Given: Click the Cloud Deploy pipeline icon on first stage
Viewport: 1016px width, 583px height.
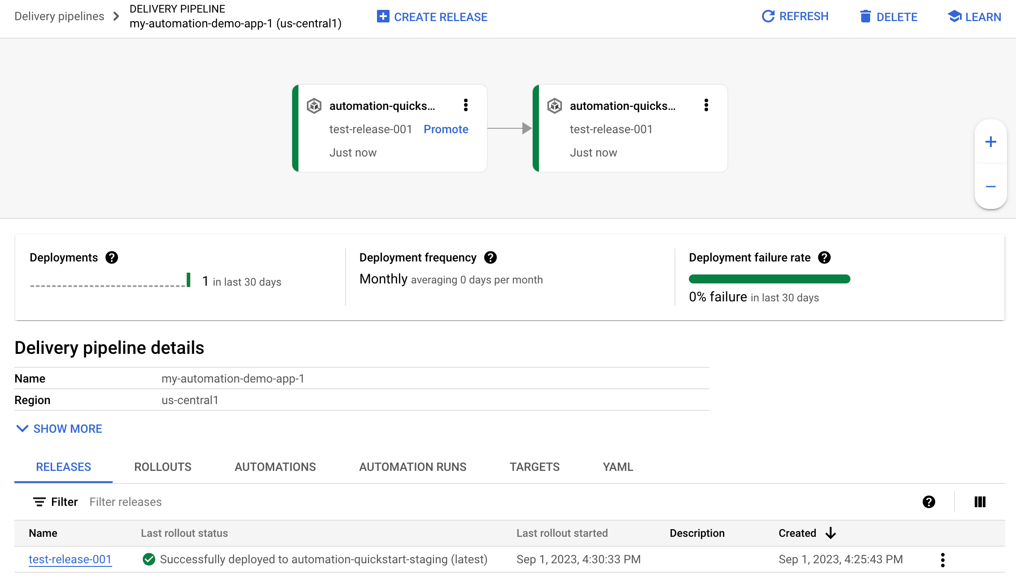Looking at the screenshot, I should [315, 105].
